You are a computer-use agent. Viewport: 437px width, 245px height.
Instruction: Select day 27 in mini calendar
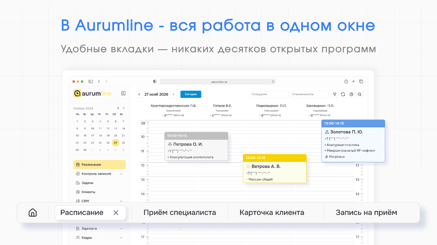[115, 143]
